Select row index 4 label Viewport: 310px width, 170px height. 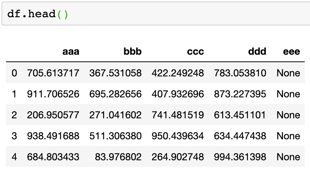14,157
